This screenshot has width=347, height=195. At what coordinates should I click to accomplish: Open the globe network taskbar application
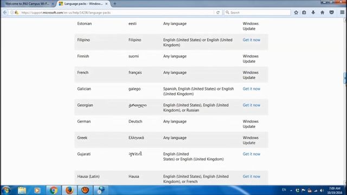pos(101,190)
